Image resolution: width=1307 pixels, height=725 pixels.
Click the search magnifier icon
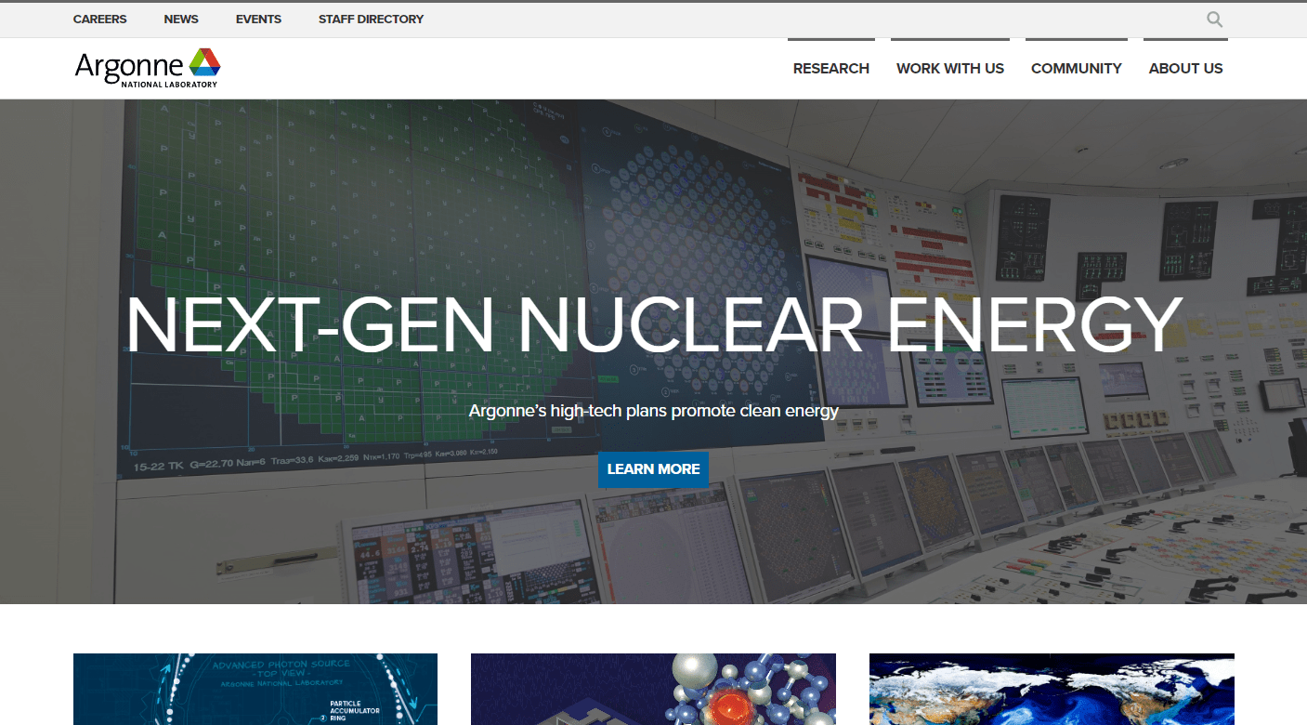coord(1214,19)
